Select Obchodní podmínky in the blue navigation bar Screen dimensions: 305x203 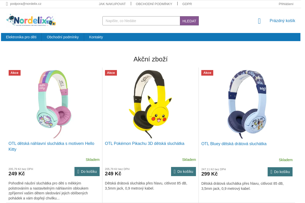pos(63,37)
